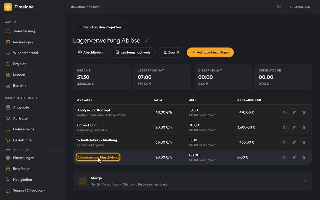Open the Abnahme und Einschulung task link
Viewport: 320px width, 200px height.
point(98,157)
